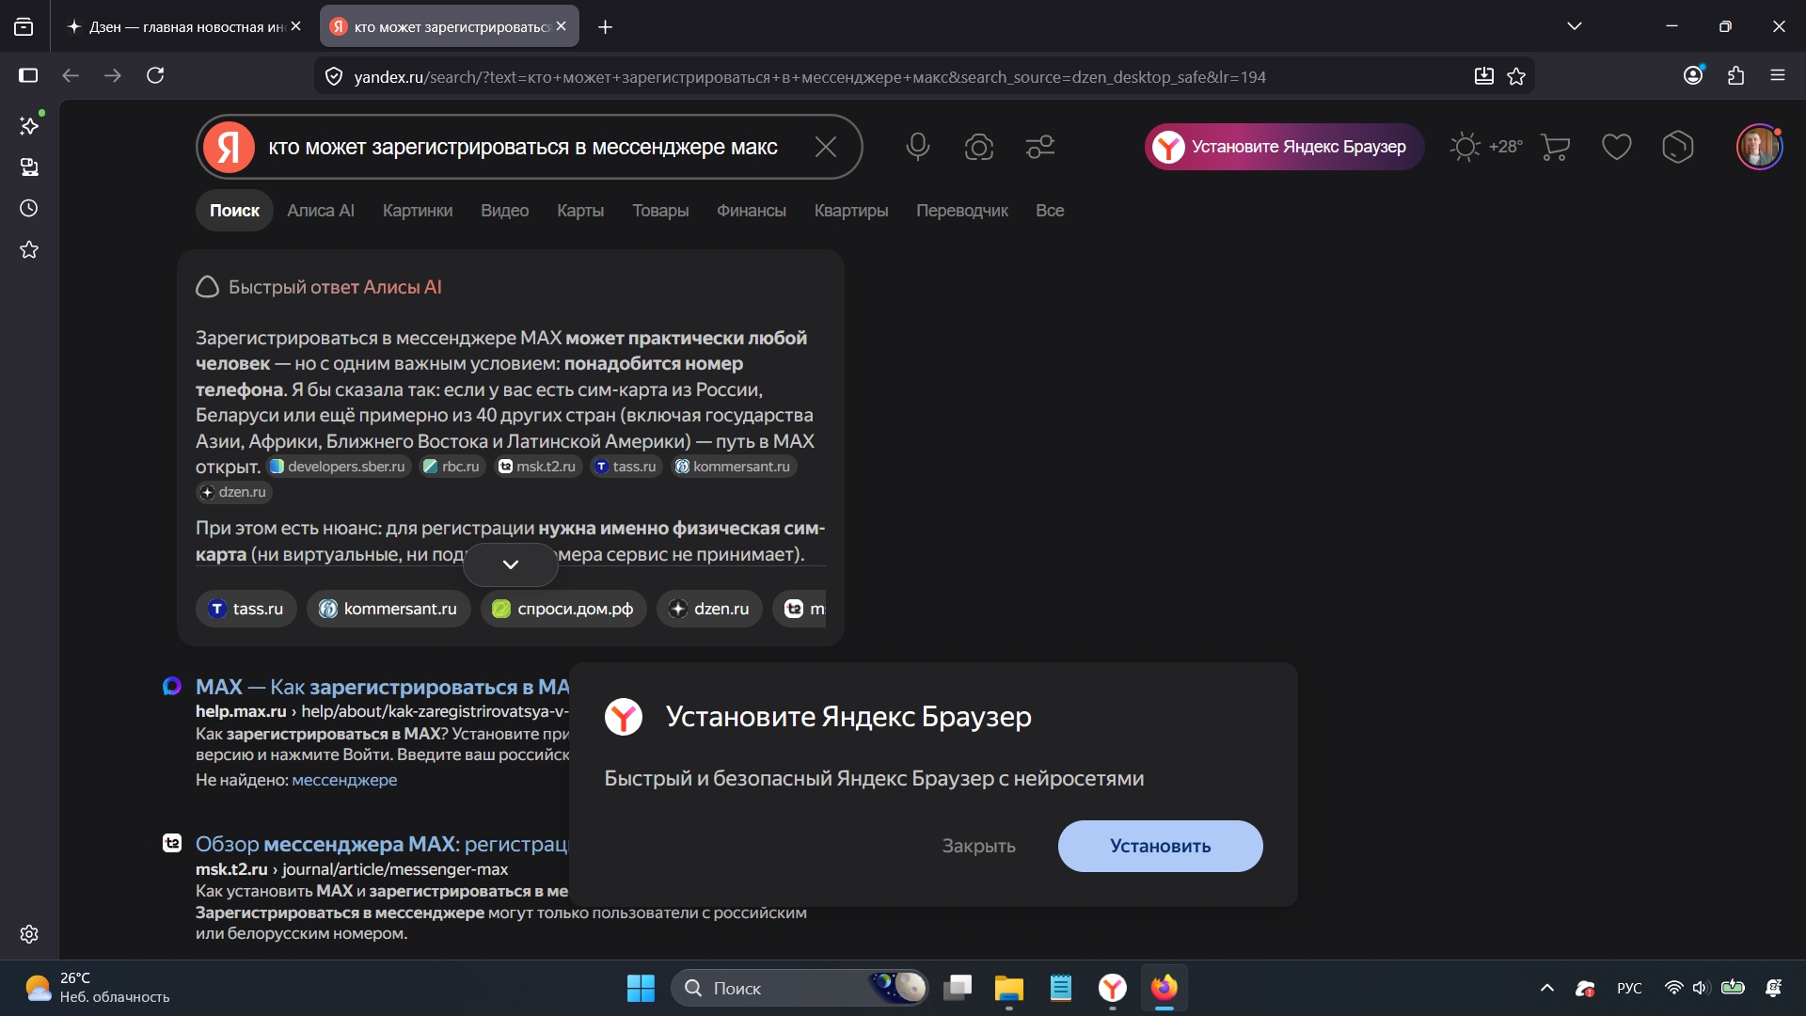Expand the Alice AI quick answer
1806x1016 pixels.
(x=511, y=564)
